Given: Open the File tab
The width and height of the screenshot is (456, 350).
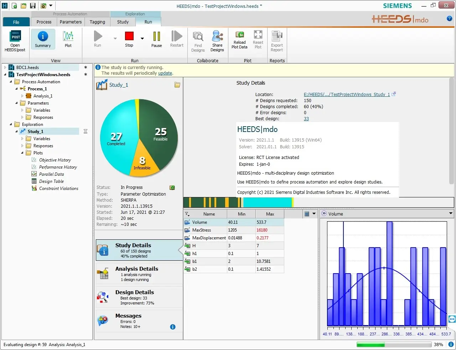Looking at the screenshot, I should coord(16,22).
